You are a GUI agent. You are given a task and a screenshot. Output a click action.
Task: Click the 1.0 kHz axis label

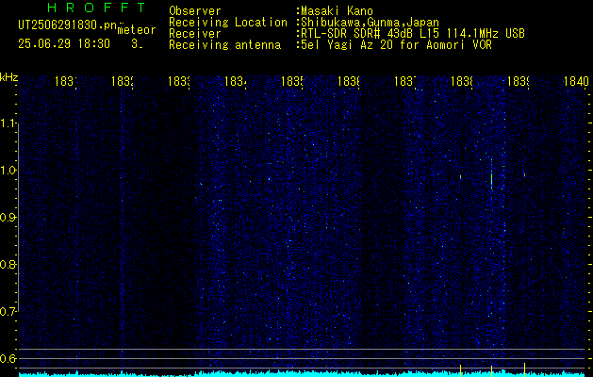[8, 171]
